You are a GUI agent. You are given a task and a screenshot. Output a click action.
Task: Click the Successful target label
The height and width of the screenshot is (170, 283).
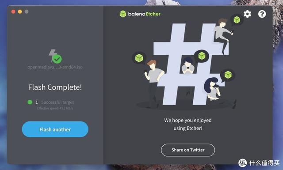[57, 102]
